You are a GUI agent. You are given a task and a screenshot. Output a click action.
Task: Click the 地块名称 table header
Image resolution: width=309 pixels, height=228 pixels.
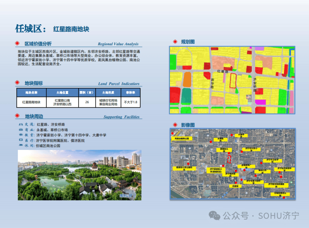31,92
